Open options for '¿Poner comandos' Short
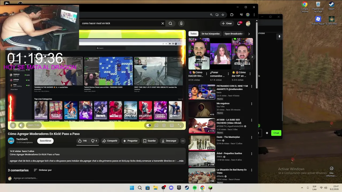The height and width of the screenshot is (192, 342). point(228,74)
